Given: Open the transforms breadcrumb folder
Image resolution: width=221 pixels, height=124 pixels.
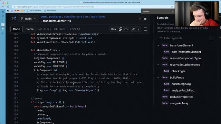Looking at the screenshot, I should point(98,17).
